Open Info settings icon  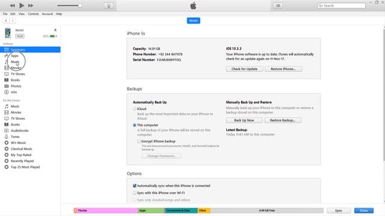pos(7,92)
